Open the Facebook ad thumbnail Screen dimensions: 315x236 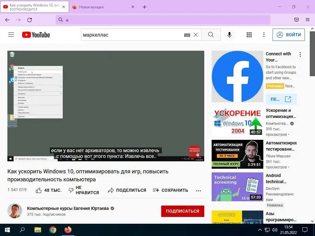[x=237, y=77]
